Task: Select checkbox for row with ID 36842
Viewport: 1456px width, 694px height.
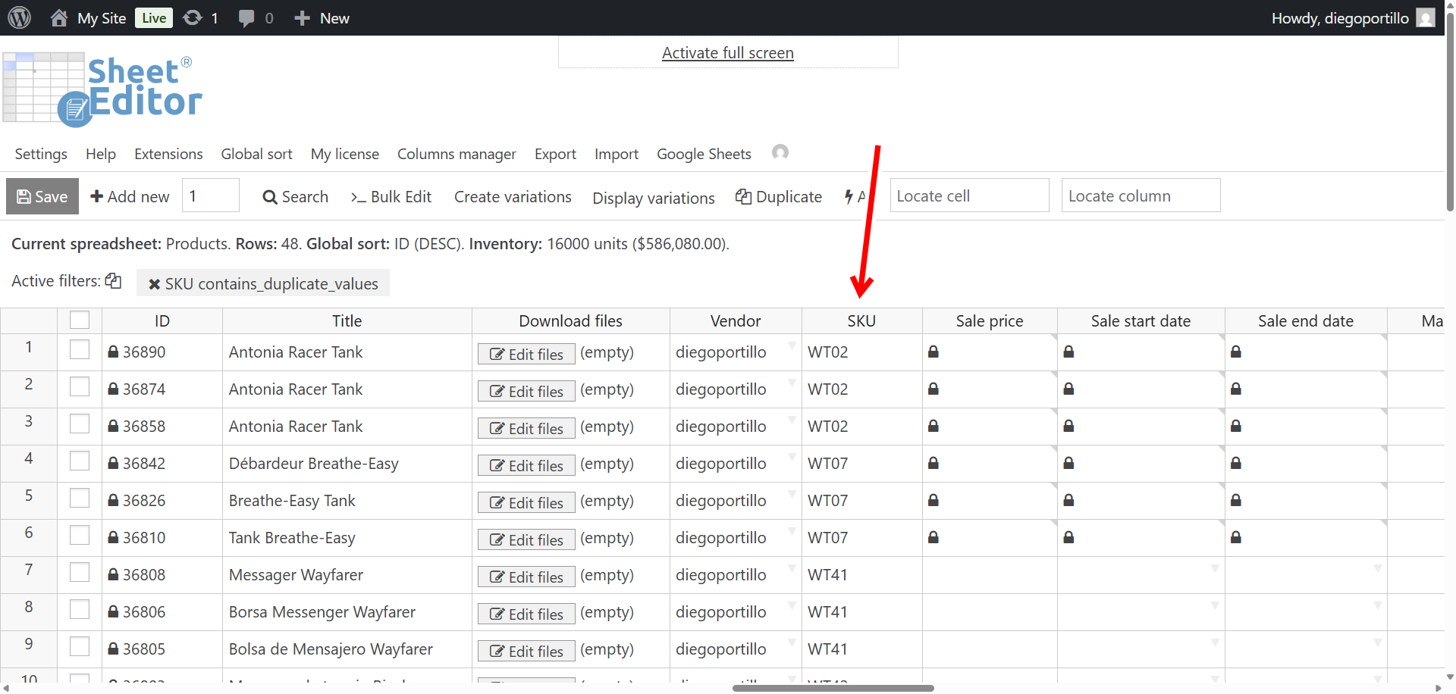Action: [x=80, y=461]
